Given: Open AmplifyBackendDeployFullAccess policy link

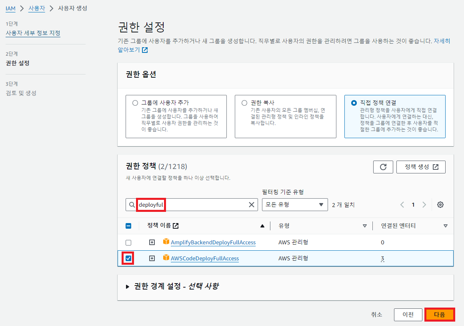Looking at the screenshot, I should click(x=213, y=242).
